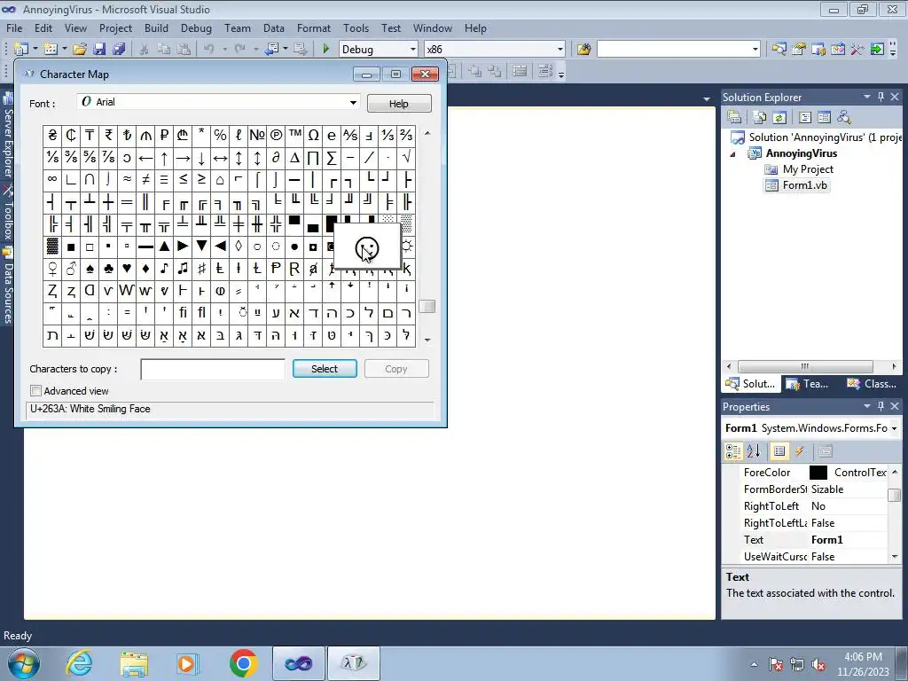Click Alphabetical sort icon in Properties panel
Screen dimensions: 908x681
754,451
